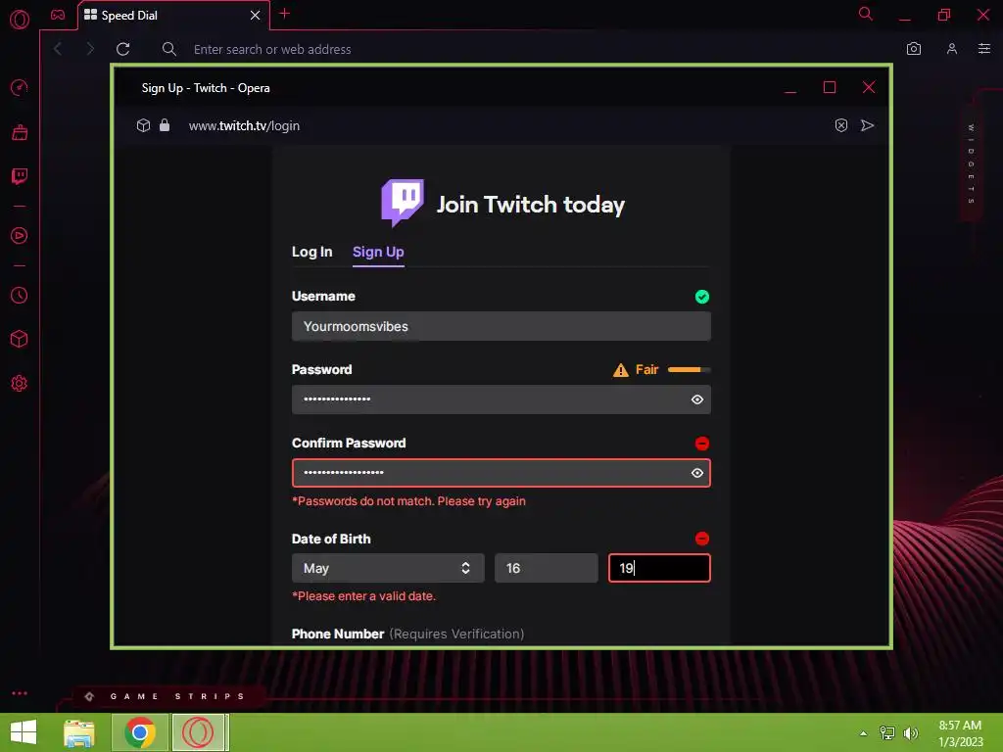This screenshot has height=752, width=1003.
Task: Click Opera GX taskbar icon
Action: (x=198, y=732)
